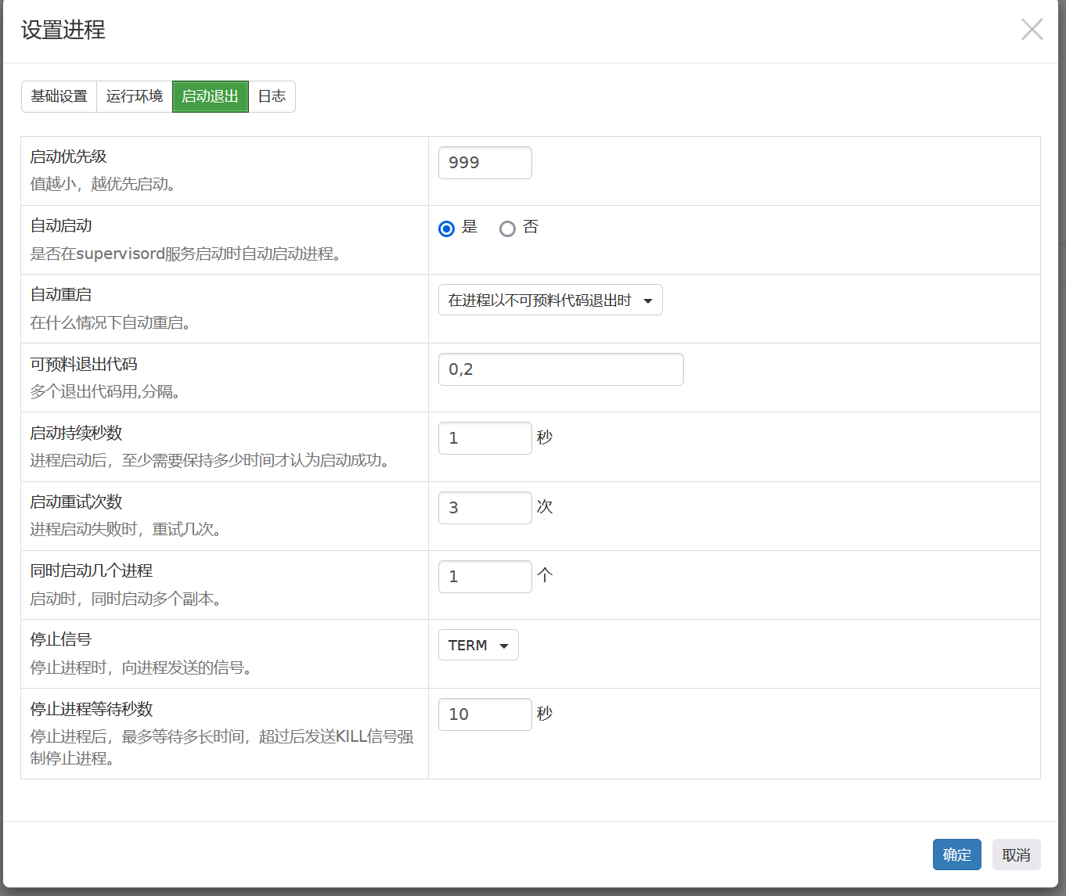Go to the 日志 tab
Image resolution: width=1066 pixels, height=896 pixels.
tap(272, 96)
